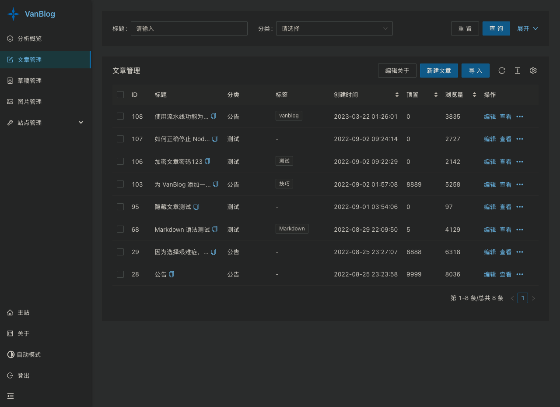The image size is (560, 407).
Task: Select 文章管理 in the sidebar
Action: coord(45,60)
